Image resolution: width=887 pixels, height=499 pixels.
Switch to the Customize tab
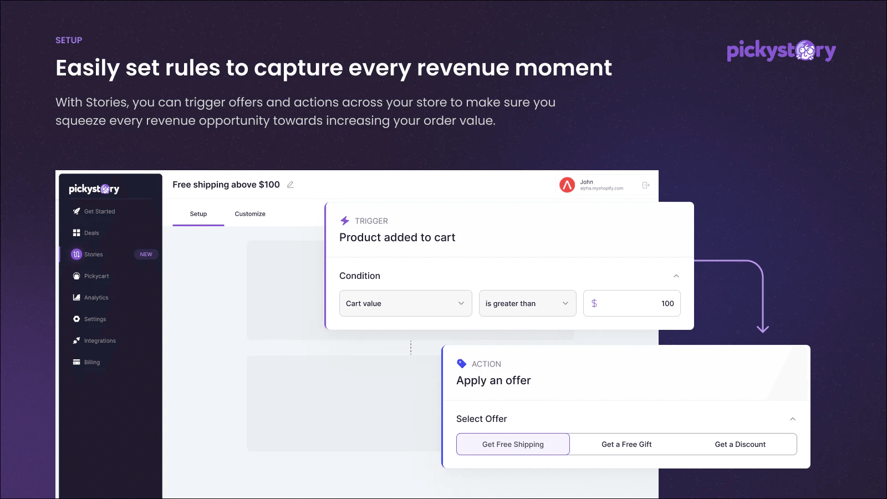click(x=249, y=213)
